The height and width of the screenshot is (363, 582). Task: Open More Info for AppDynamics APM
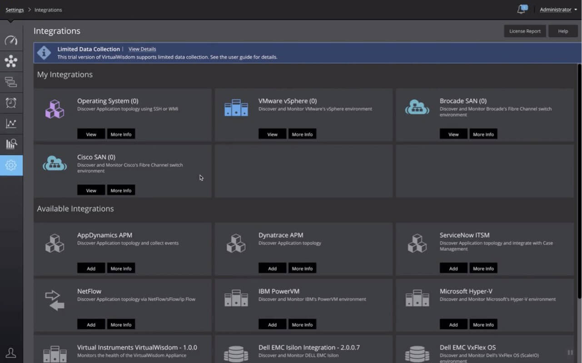121,269
